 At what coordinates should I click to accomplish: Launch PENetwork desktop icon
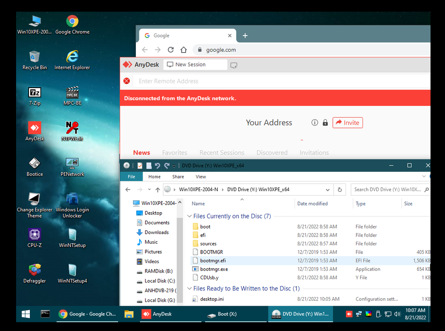(73, 167)
